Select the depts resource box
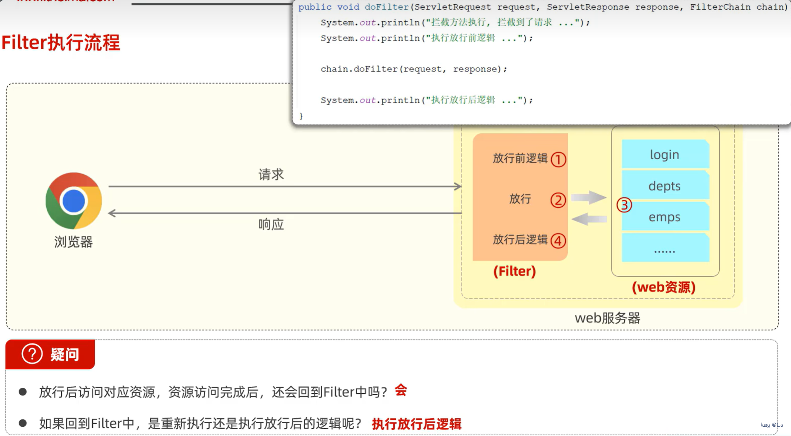The image size is (791, 436). [665, 186]
